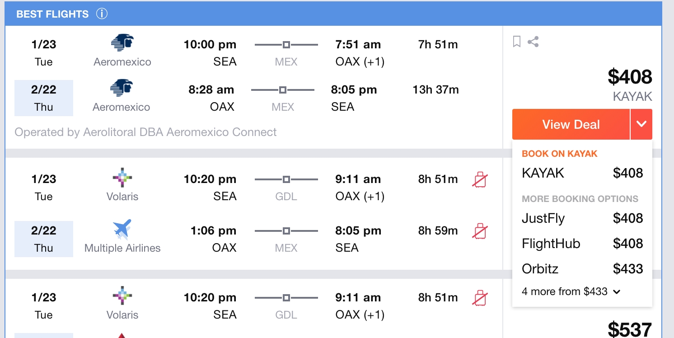Click the Multiple Airlines plane icon

coord(122,229)
